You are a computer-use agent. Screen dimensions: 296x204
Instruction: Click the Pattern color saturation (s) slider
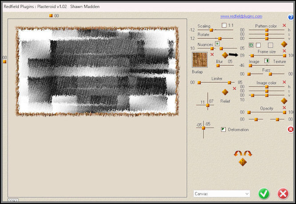[x=267, y=34]
